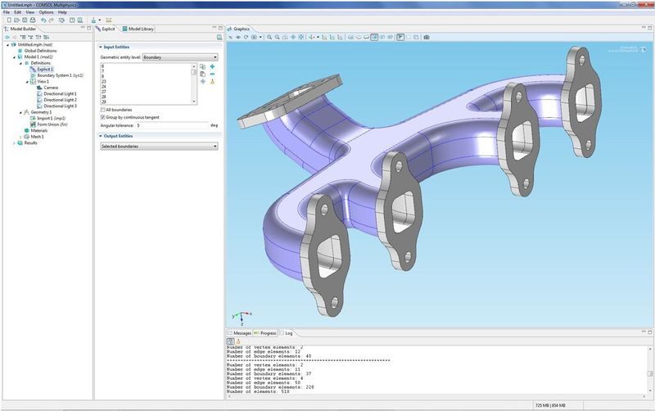The image size is (655, 411).
Task: Select the Materials node
Action: (x=38, y=131)
